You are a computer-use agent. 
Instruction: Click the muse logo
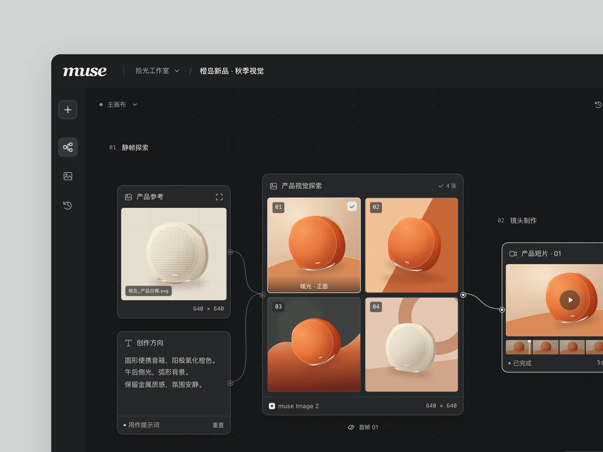[85, 71]
